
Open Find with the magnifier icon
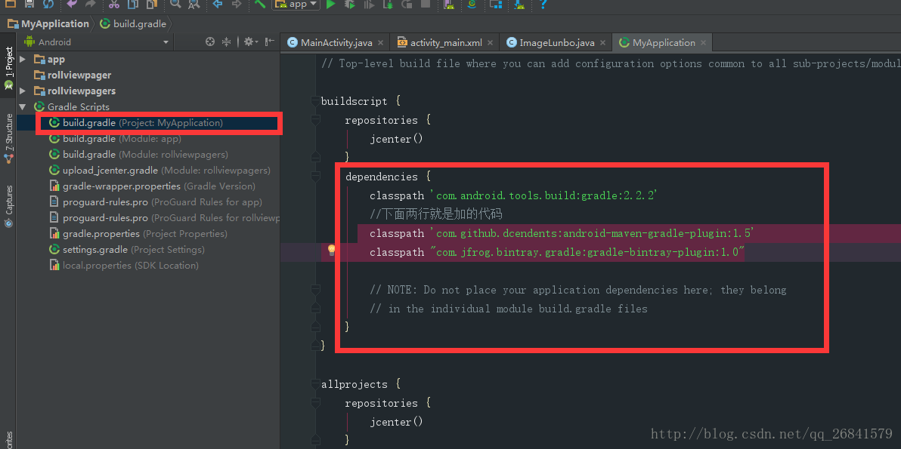[176, 4]
